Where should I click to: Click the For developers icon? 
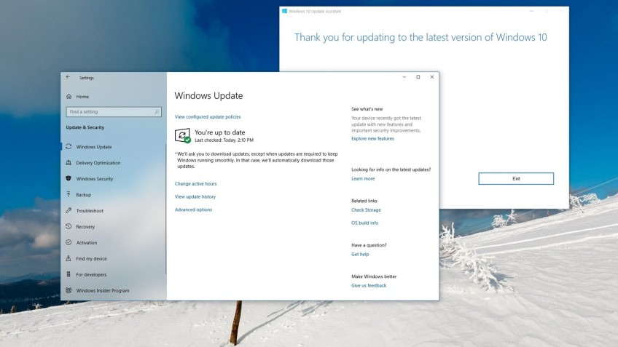(69, 274)
